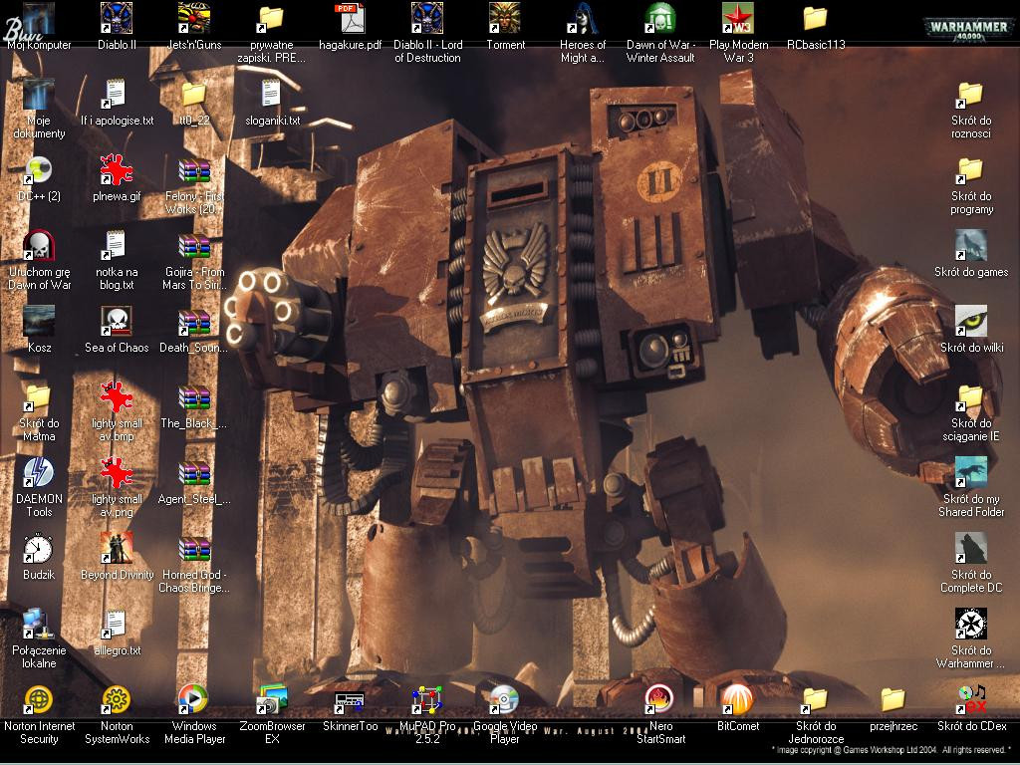Select the Horned God - Chaos Bringer archive
The height and width of the screenshot is (765, 1020).
click(194, 549)
